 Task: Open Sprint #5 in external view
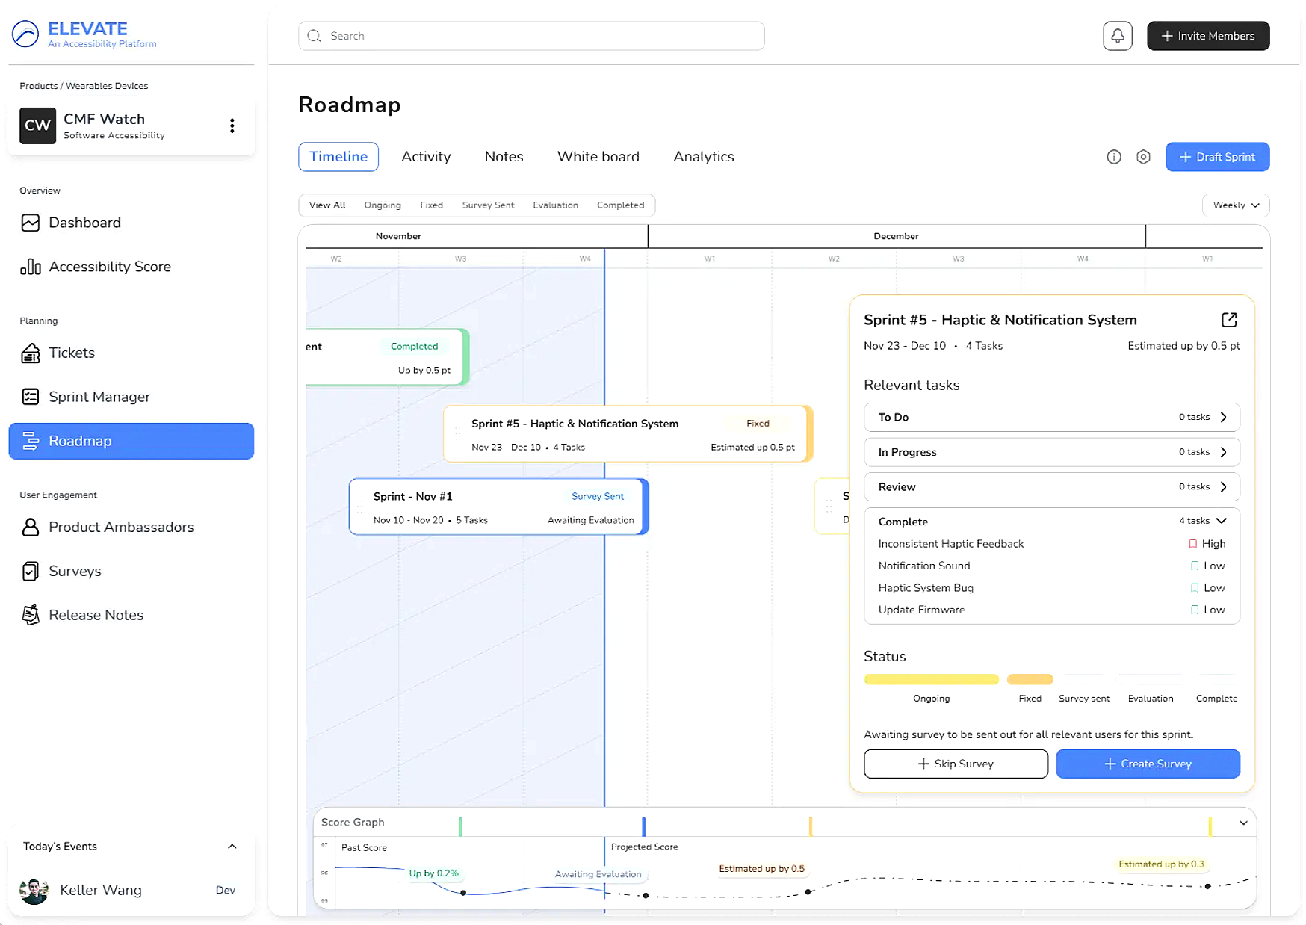1229,320
